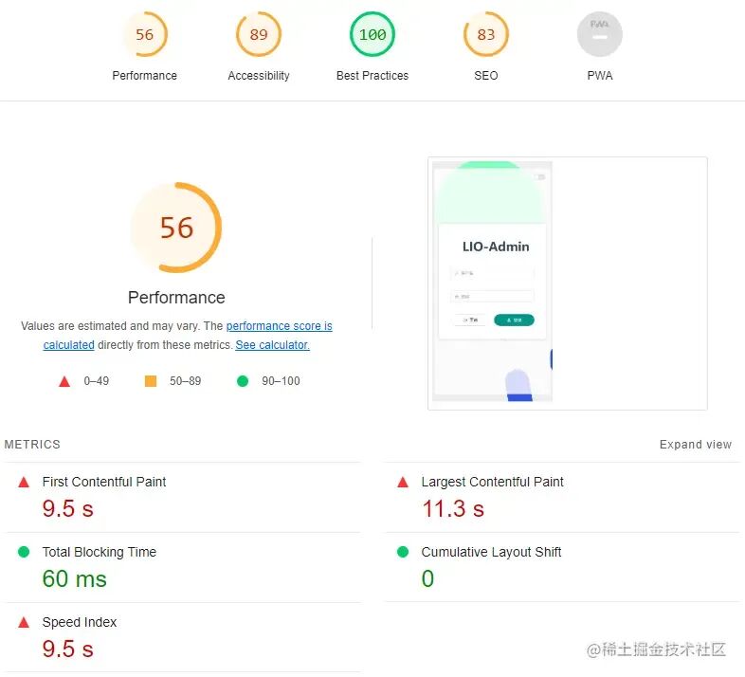Click the green dot beside Cumulative Layout Shift
Screen dimensions: 745x677
403,552
